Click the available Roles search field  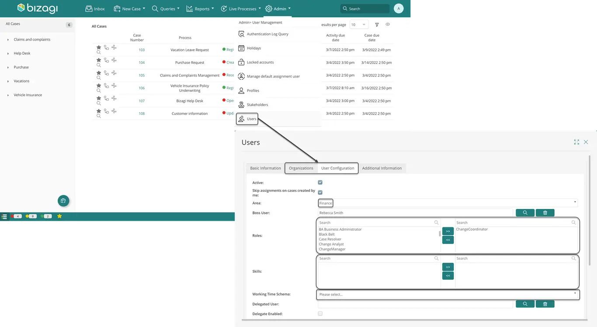coord(379,223)
